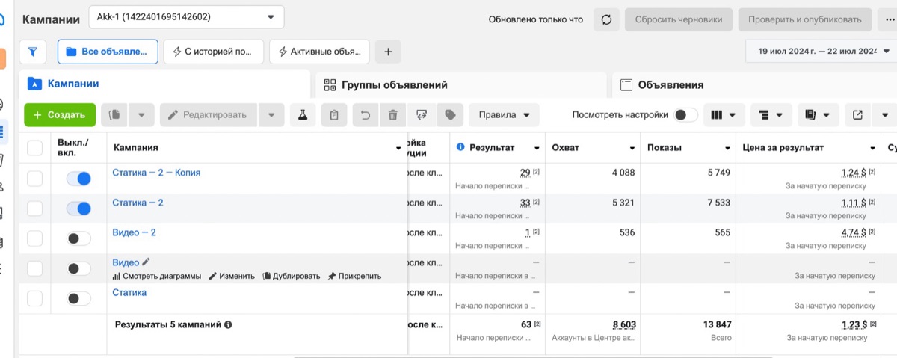Enable the Статика campaign switch
Screen dimensions: 897x358
pyautogui.click(x=78, y=298)
